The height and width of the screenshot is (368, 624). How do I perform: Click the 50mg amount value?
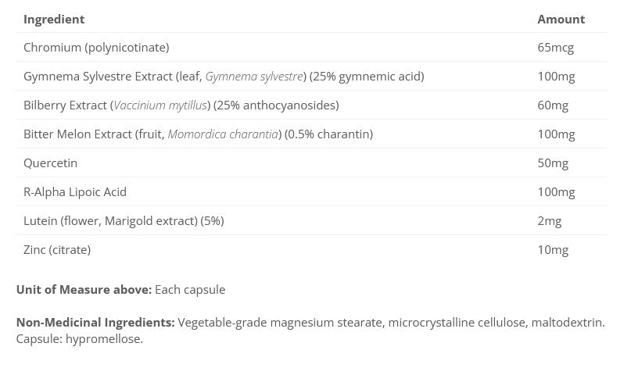(553, 163)
